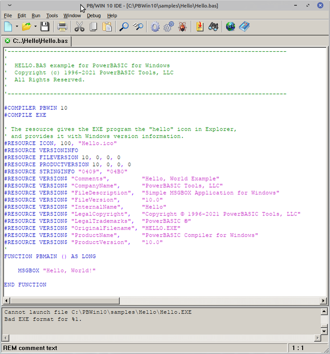Create a new file with the toolbar icon
Viewport: 330px width, 354px height.
(8, 27)
